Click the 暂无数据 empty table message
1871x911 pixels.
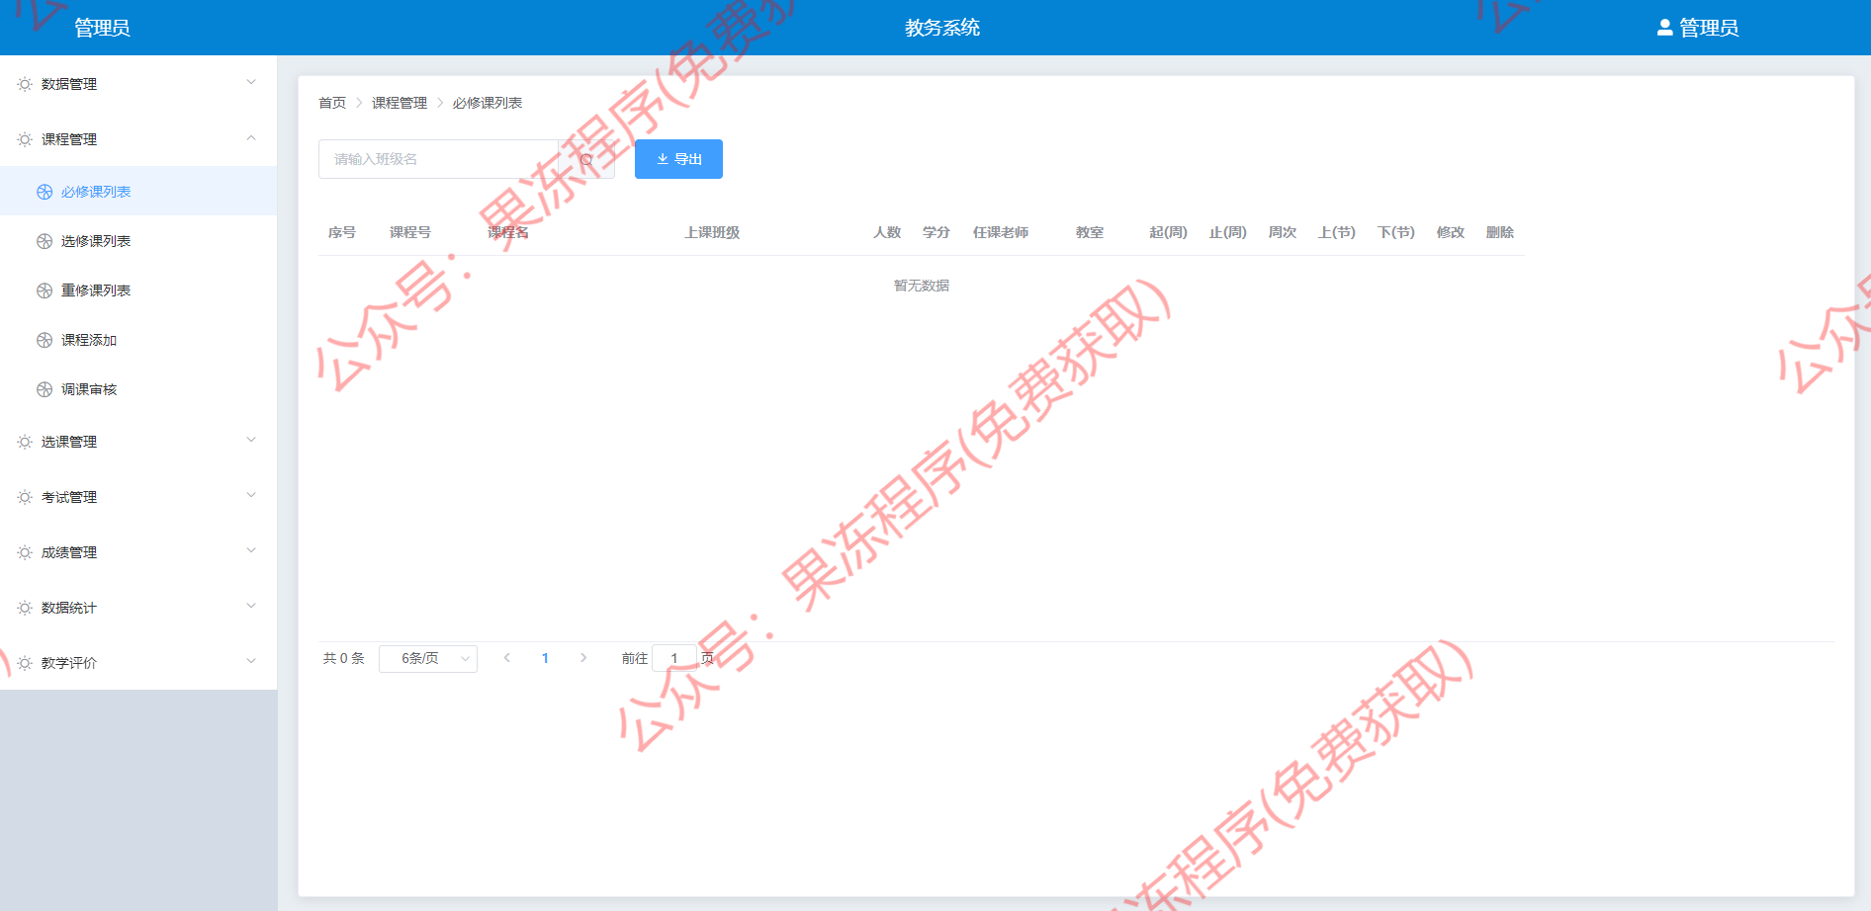click(922, 286)
